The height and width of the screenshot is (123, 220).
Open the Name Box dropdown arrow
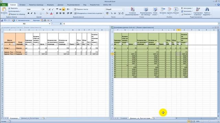[x=49, y=24]
